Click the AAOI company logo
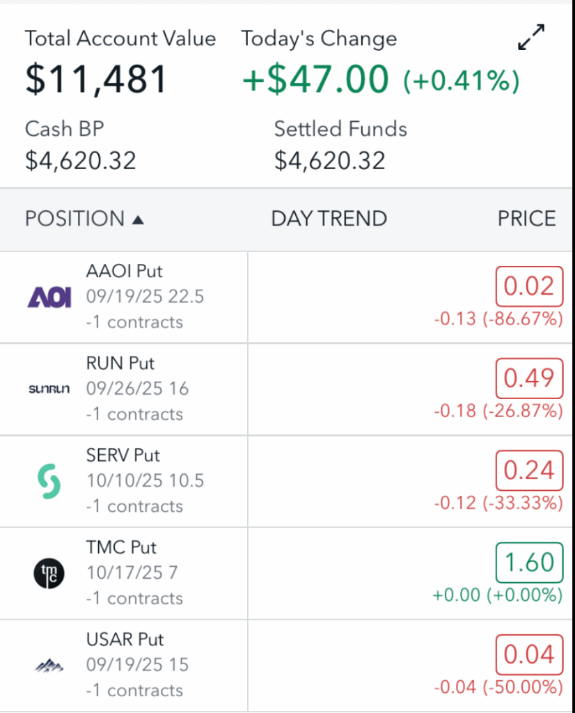The image size is (575, 713). [49, 297]
